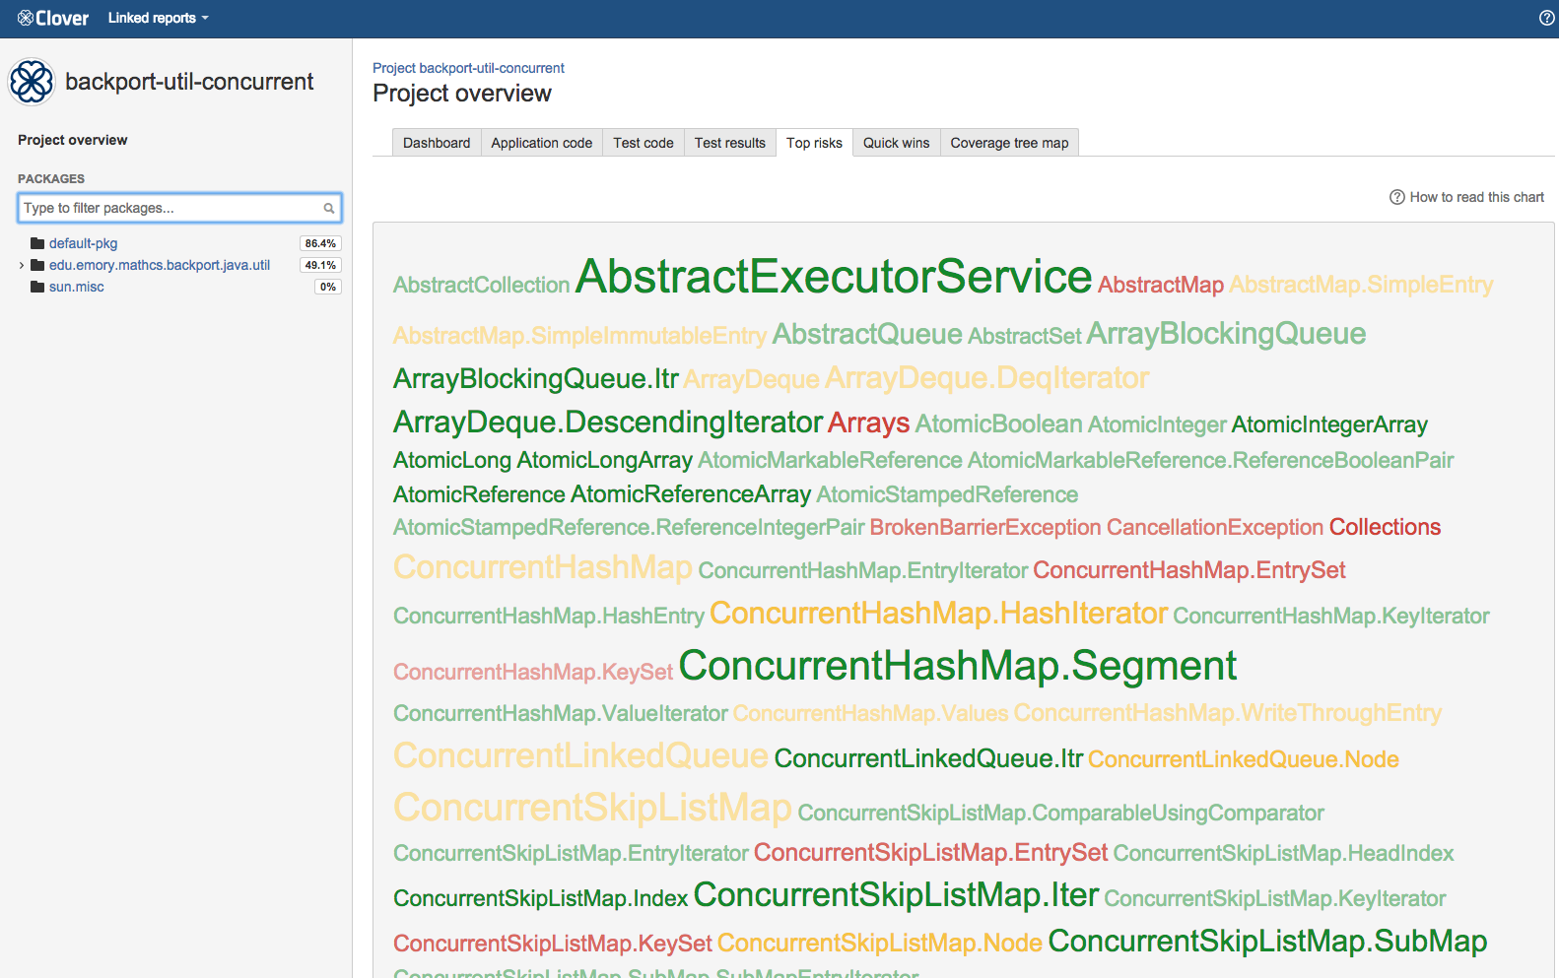The height and width of the screenshot is (978, 1559).
Task: Select the Quick wins tab
Action: 896,143
